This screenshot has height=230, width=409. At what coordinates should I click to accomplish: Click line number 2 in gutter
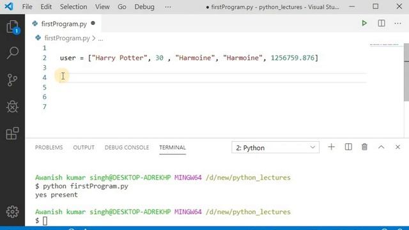pos(44,58)
